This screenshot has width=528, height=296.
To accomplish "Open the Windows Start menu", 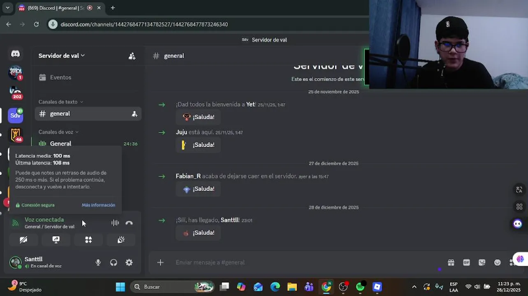I will [x=120, y=287].
